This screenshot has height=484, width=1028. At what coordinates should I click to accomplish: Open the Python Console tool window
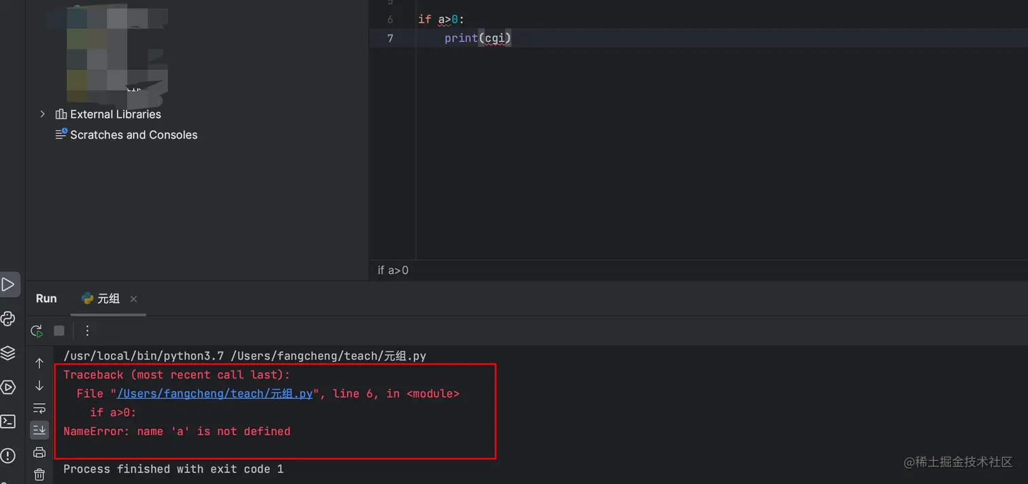click(x=8, y=318)
